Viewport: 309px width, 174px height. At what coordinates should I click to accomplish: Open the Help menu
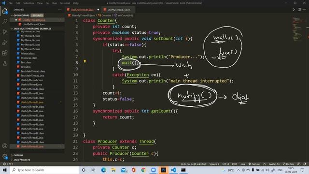click(76, 3)
